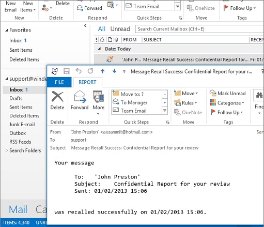
Task: Select Message Recall Success email row
Action: tap(179, 59)
